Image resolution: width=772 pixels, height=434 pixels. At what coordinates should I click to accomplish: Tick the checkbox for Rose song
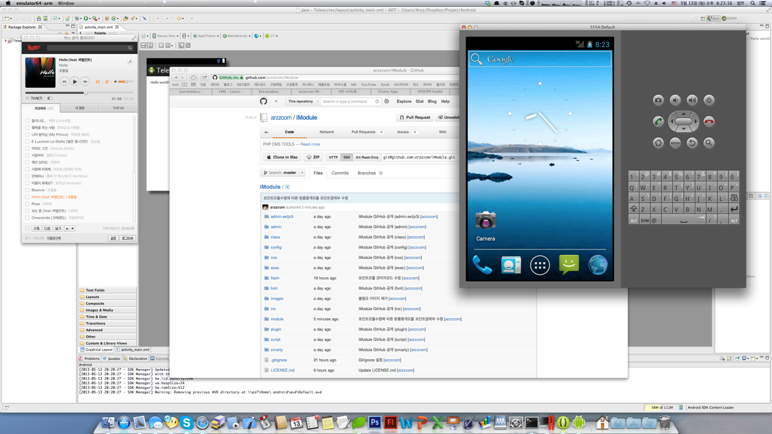pos(28,204)
